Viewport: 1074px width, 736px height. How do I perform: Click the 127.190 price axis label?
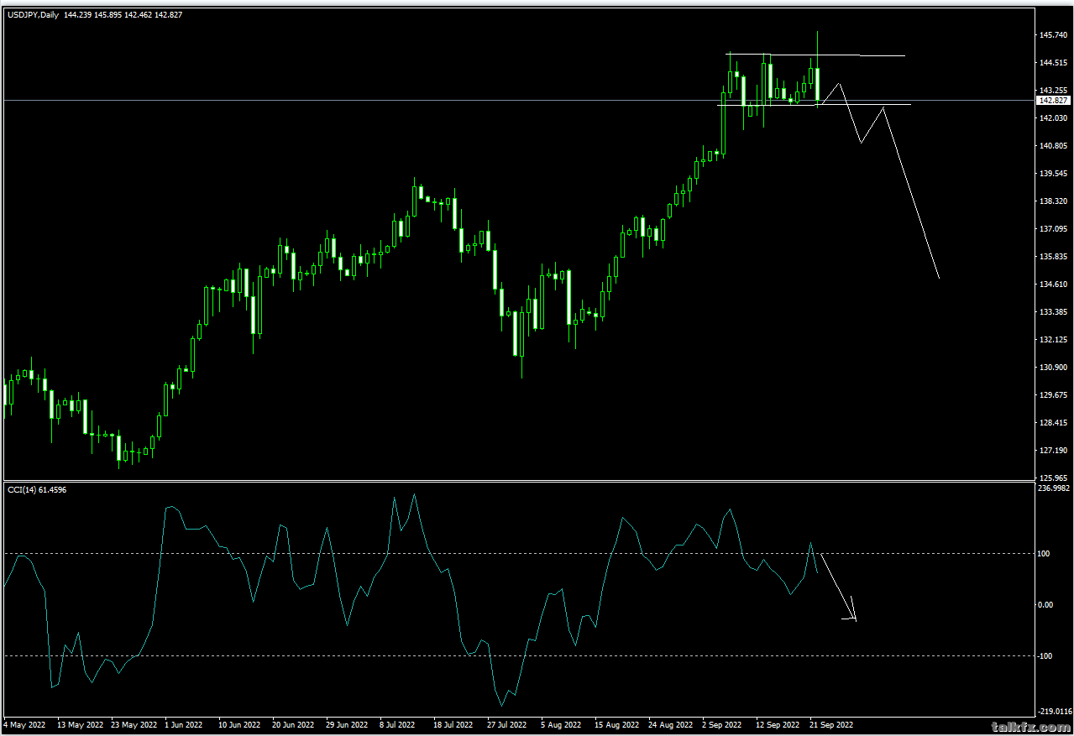click(1053, 451)
